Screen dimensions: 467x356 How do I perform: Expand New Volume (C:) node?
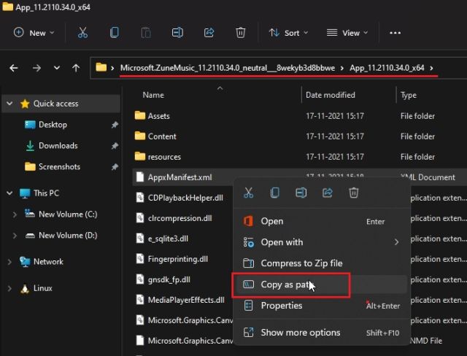point(15,214)
